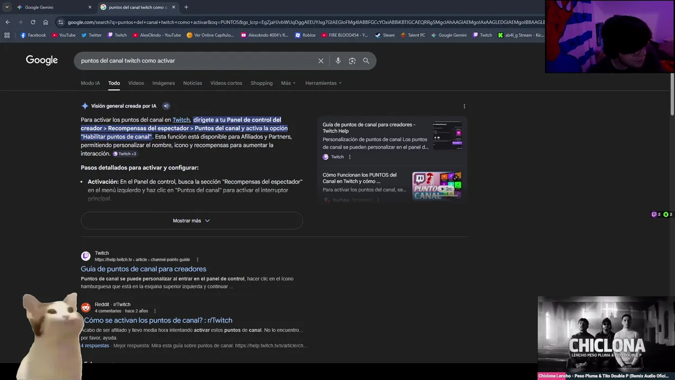Click the Google logo
Screen dimensions: 675x380
[x=42, y=60]
